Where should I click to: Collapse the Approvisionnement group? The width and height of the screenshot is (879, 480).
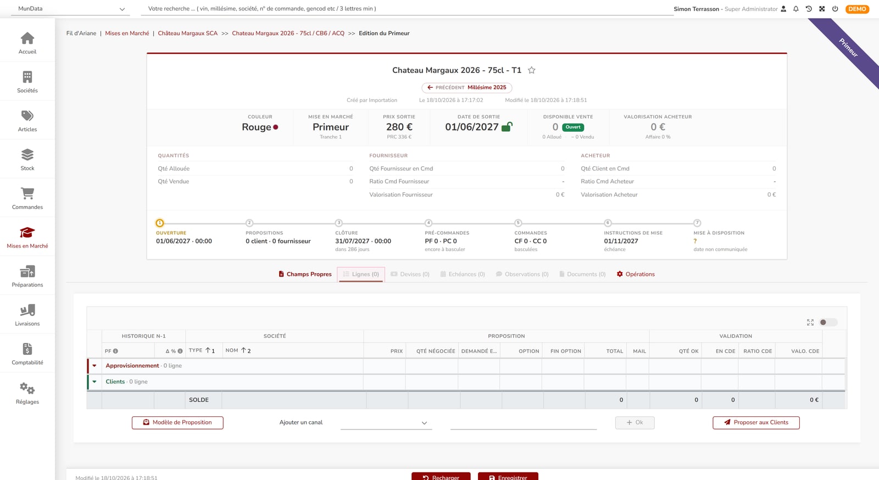click(94, 366)
